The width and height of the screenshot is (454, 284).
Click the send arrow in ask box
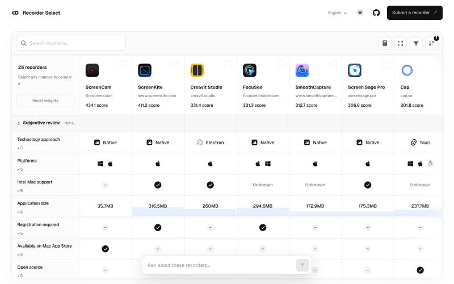tap(302, 265)
